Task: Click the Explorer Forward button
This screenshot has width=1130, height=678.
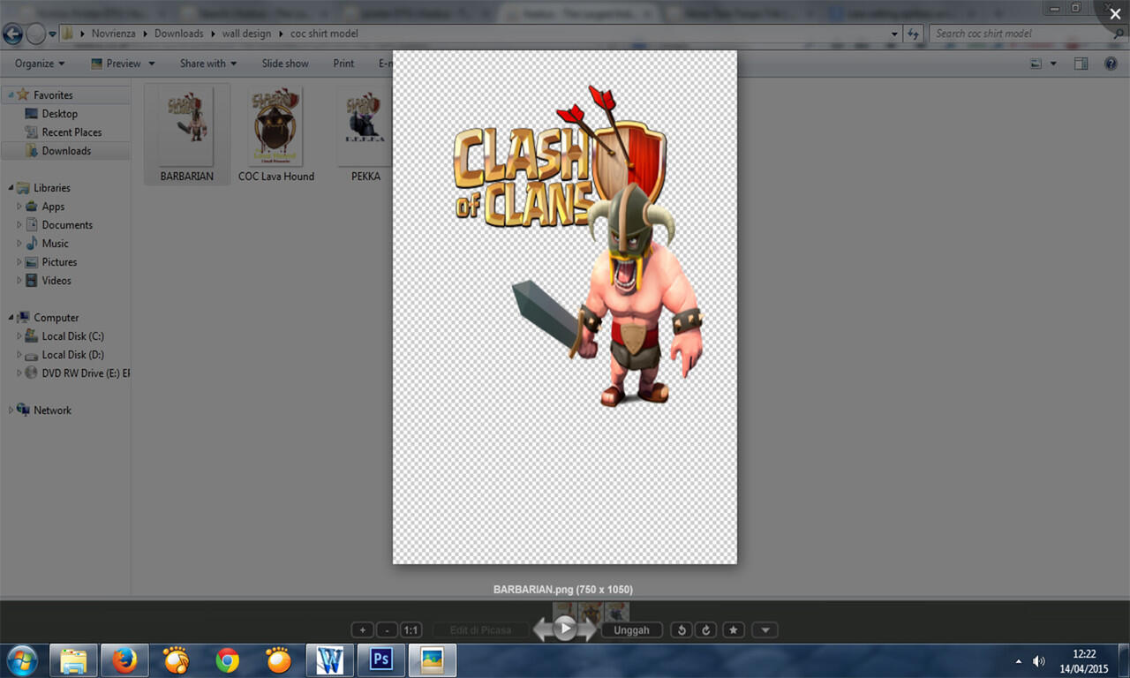Action: coord(35,34)
